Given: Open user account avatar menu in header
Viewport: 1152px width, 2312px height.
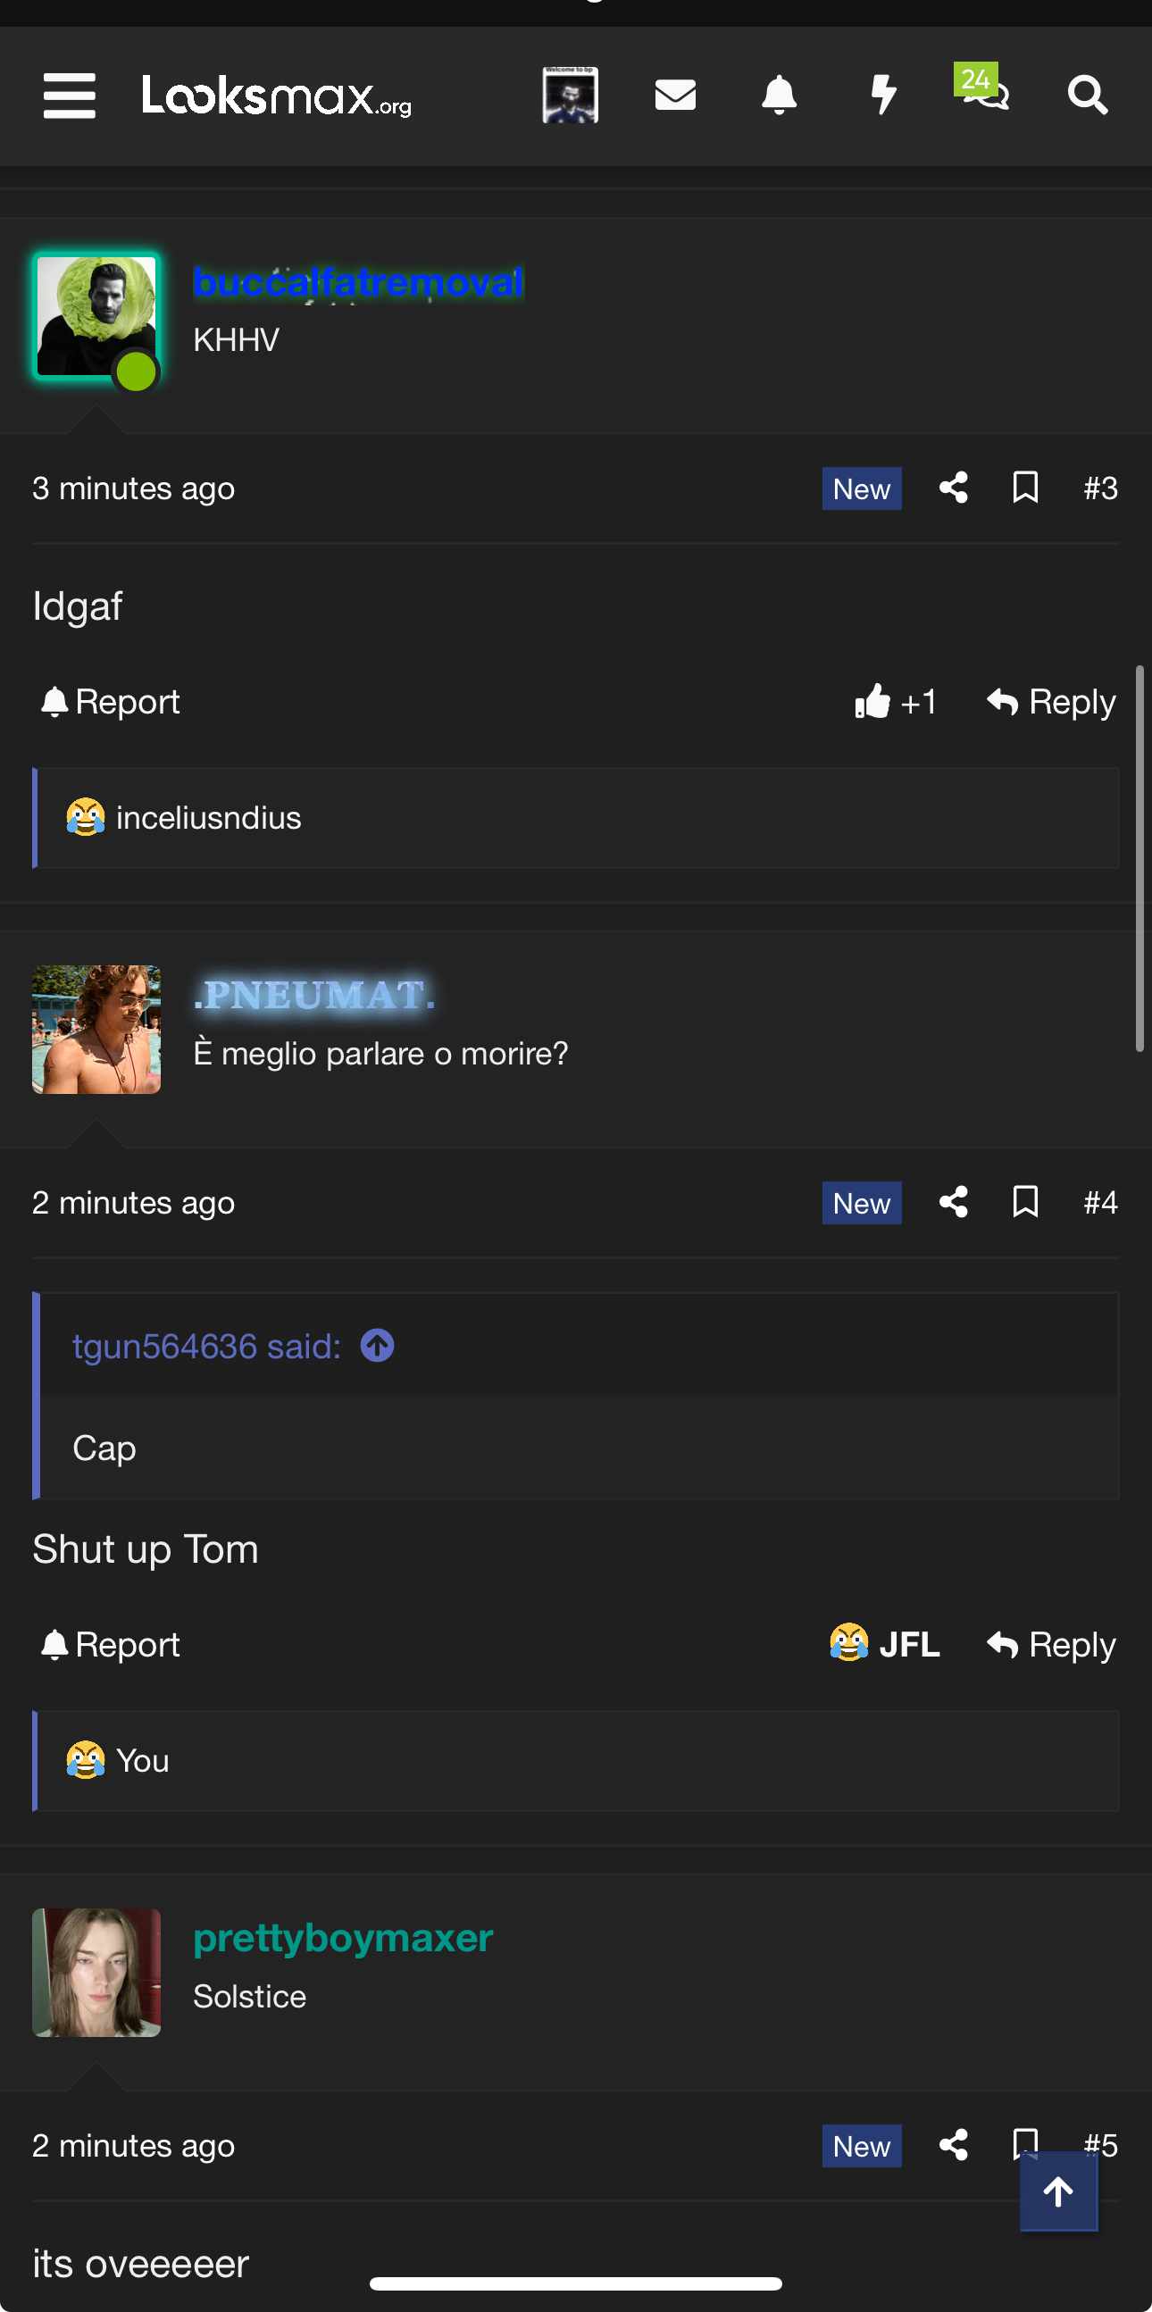Looking at the screenshot, I should [570, 95].
